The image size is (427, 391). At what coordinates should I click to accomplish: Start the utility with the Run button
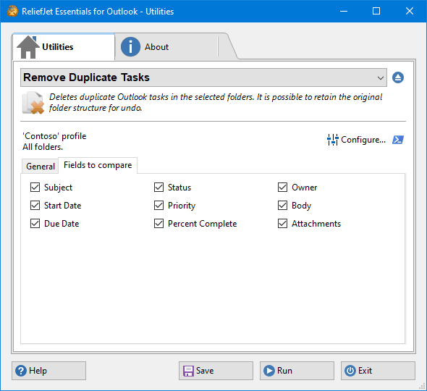click(297, 371)
